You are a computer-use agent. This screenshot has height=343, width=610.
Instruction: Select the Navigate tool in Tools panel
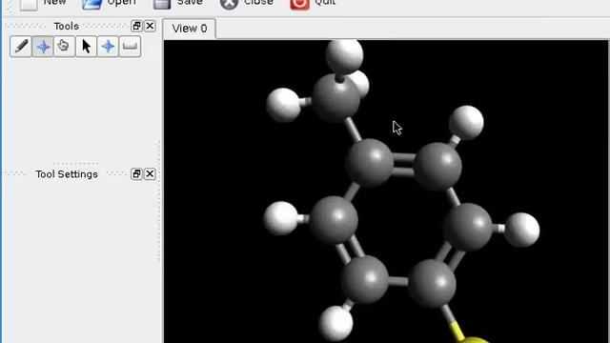[x=43, y=47]
